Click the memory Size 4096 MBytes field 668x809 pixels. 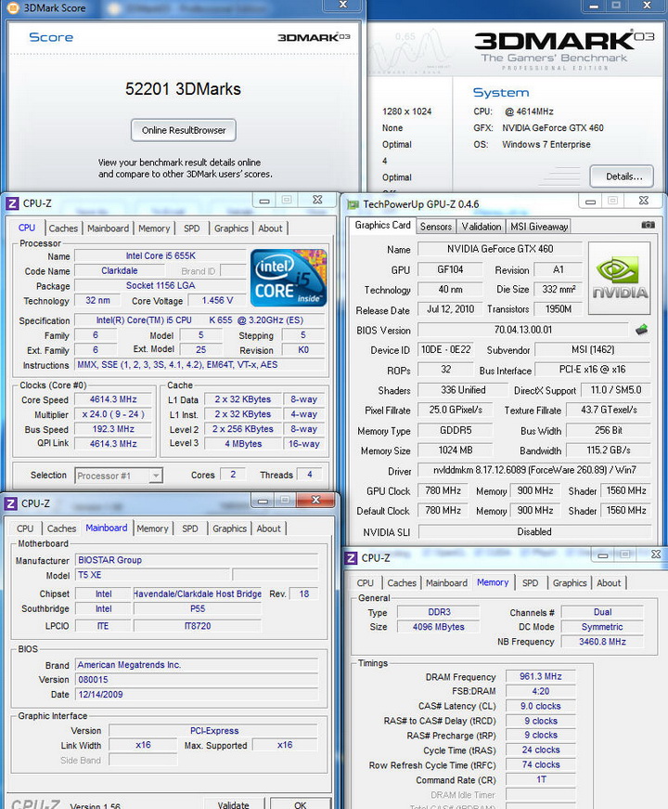click(438, 627)
